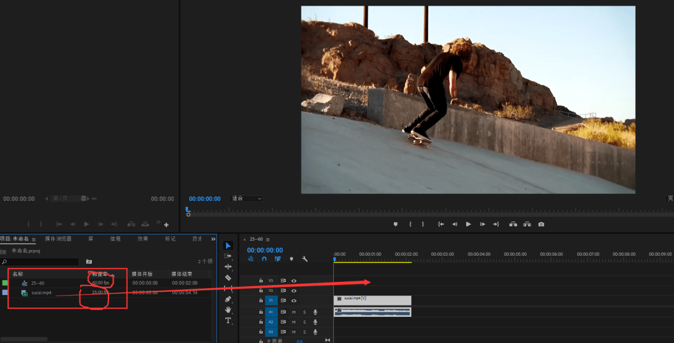Open Program monitor zoom level dropdown 适合
This screenshot has width=674, height=343.
tap(247, 199)
